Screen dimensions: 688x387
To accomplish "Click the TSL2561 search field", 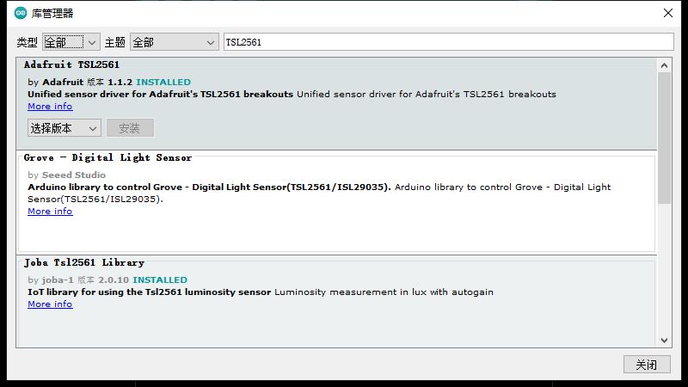I will pyautogui.click(x=447, y=42).
